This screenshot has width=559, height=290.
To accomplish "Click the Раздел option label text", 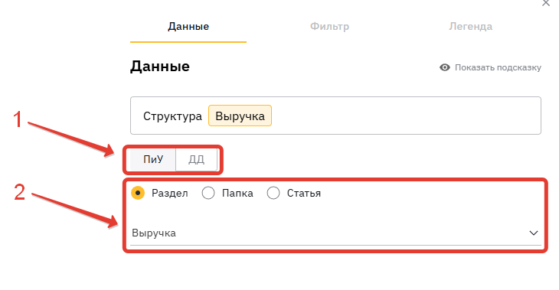I will pyautogui.click(x=170, y=193).
